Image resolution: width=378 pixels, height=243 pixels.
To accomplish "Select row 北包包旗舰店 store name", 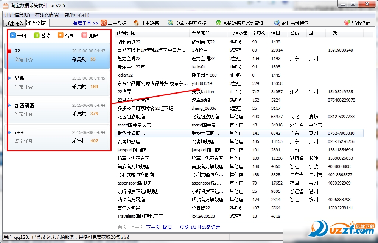I will pyautogui.click(x=131, y=117).
